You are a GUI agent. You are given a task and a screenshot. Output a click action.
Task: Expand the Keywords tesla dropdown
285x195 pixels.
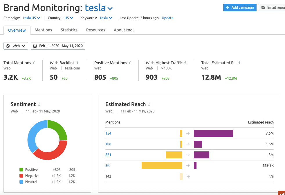coord(106,18)
